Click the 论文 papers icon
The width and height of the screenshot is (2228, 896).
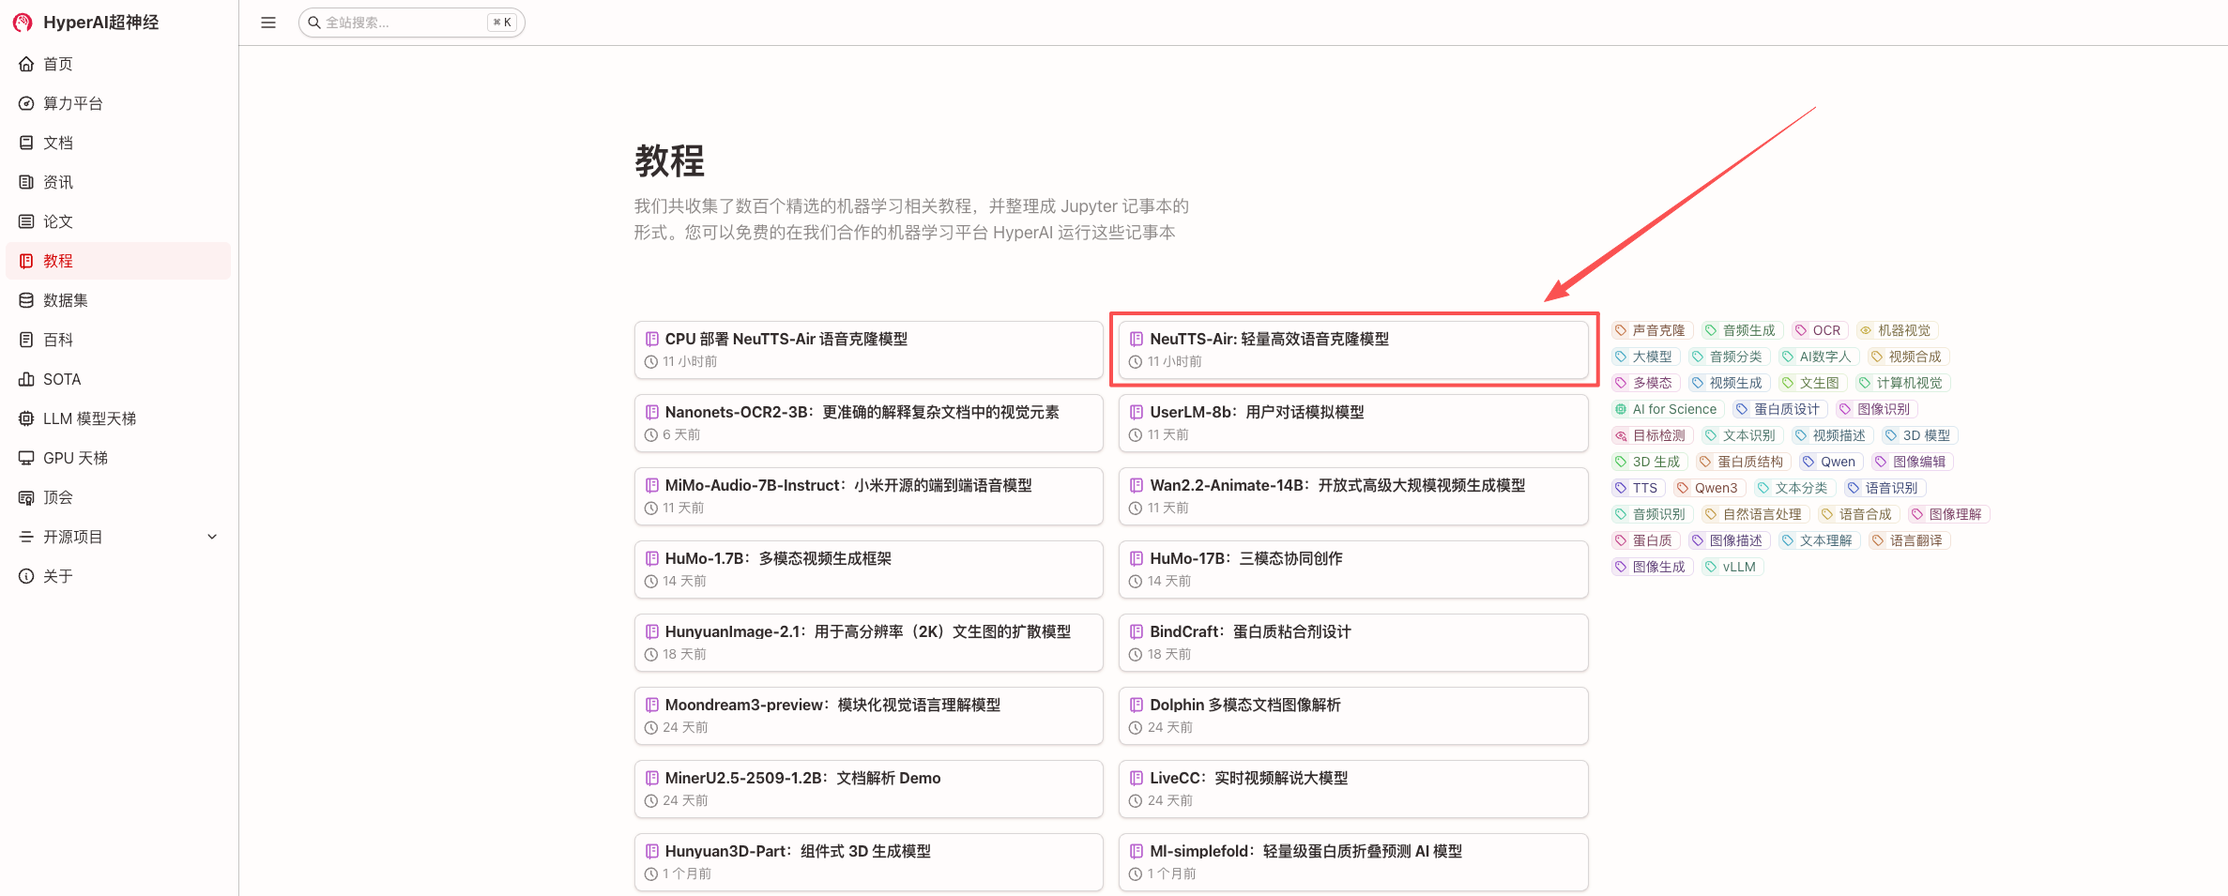pos(26,221)
